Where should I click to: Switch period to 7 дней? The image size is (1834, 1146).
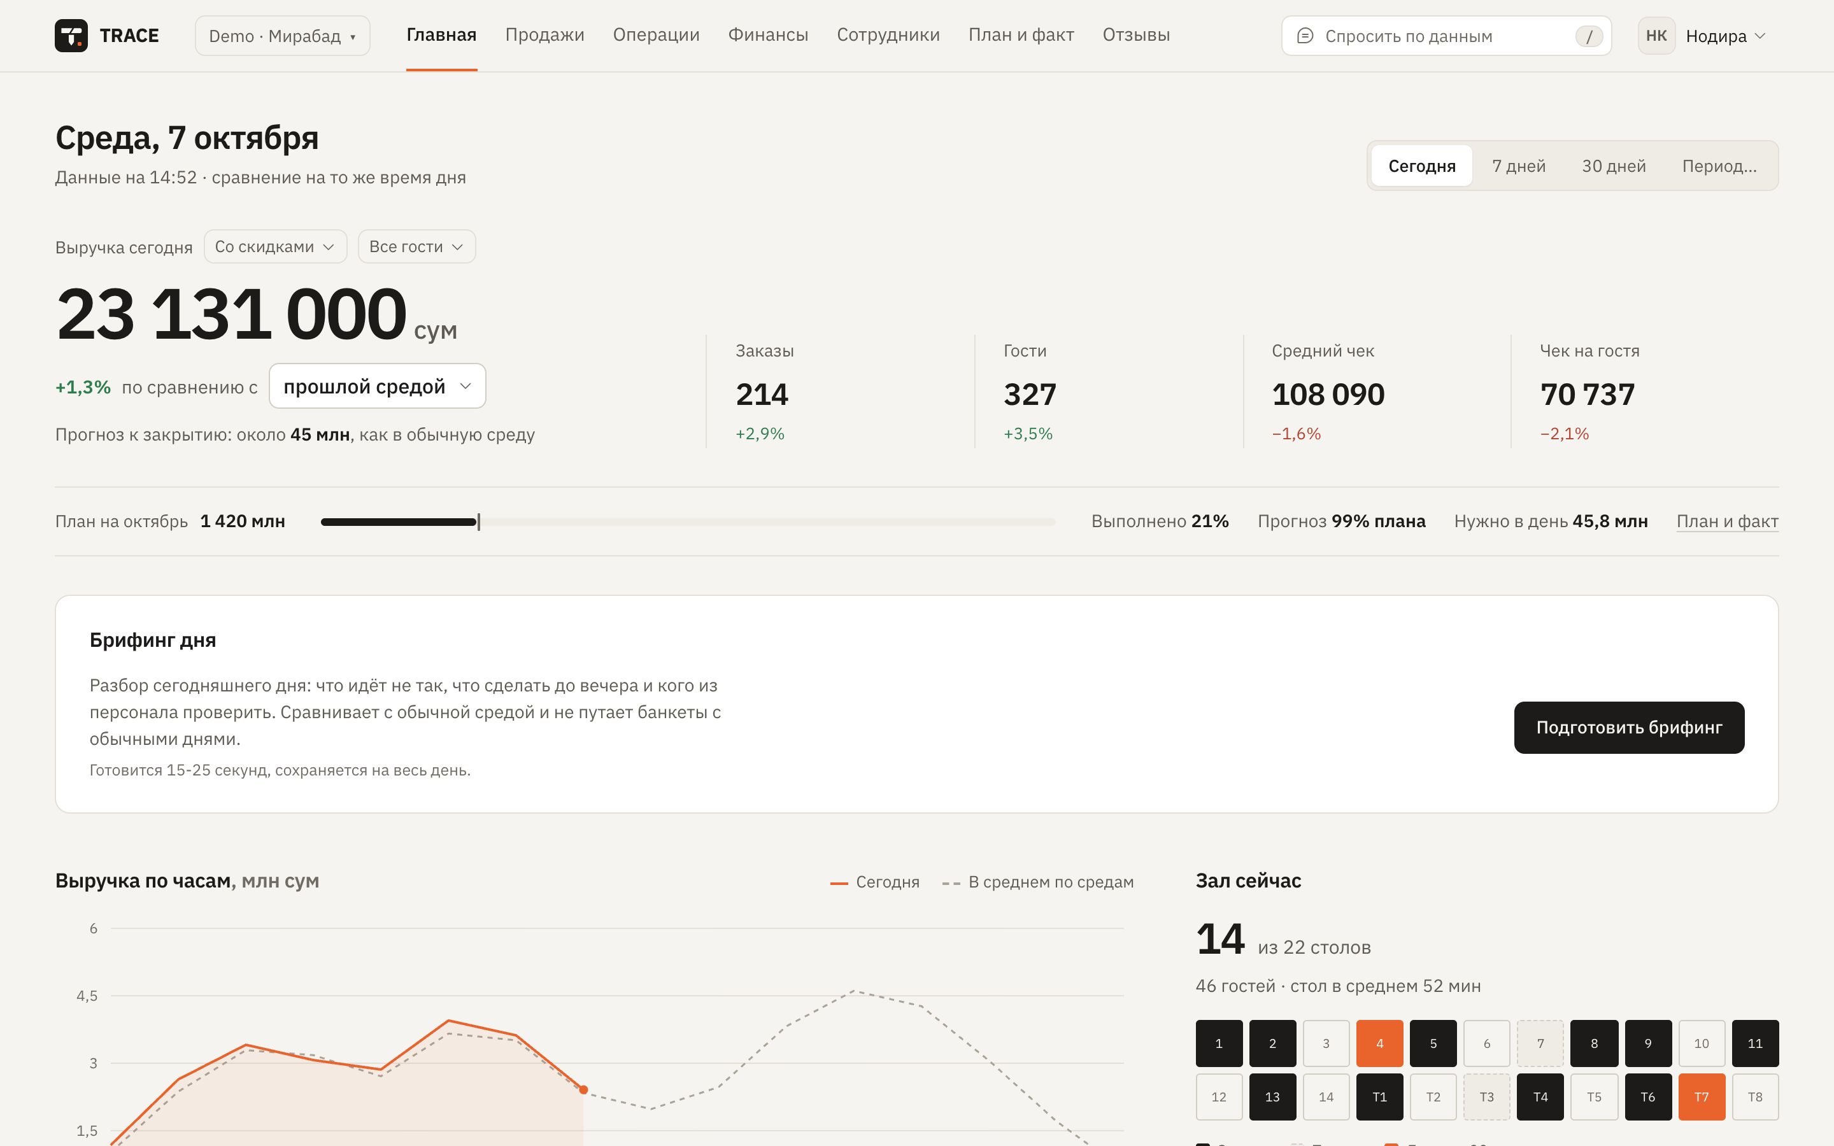(x=1519, y=166)
